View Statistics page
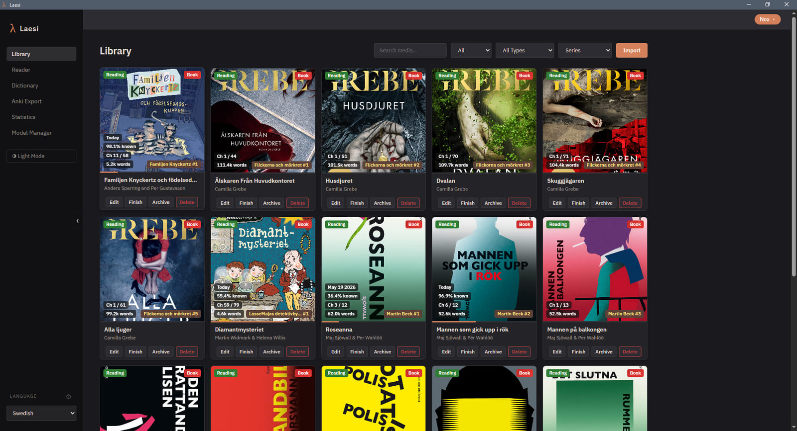This screenshot has width=797, height=431. (41, 117)
